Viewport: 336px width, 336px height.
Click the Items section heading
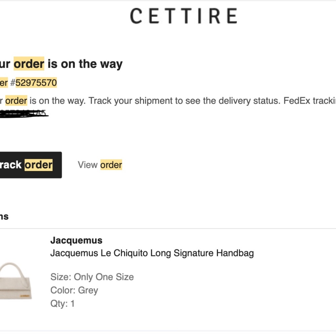pyautogui.click(x=4, y=216)
